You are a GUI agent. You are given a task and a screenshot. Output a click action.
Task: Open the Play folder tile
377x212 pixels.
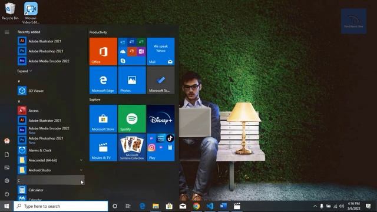[x=161, y=147]
